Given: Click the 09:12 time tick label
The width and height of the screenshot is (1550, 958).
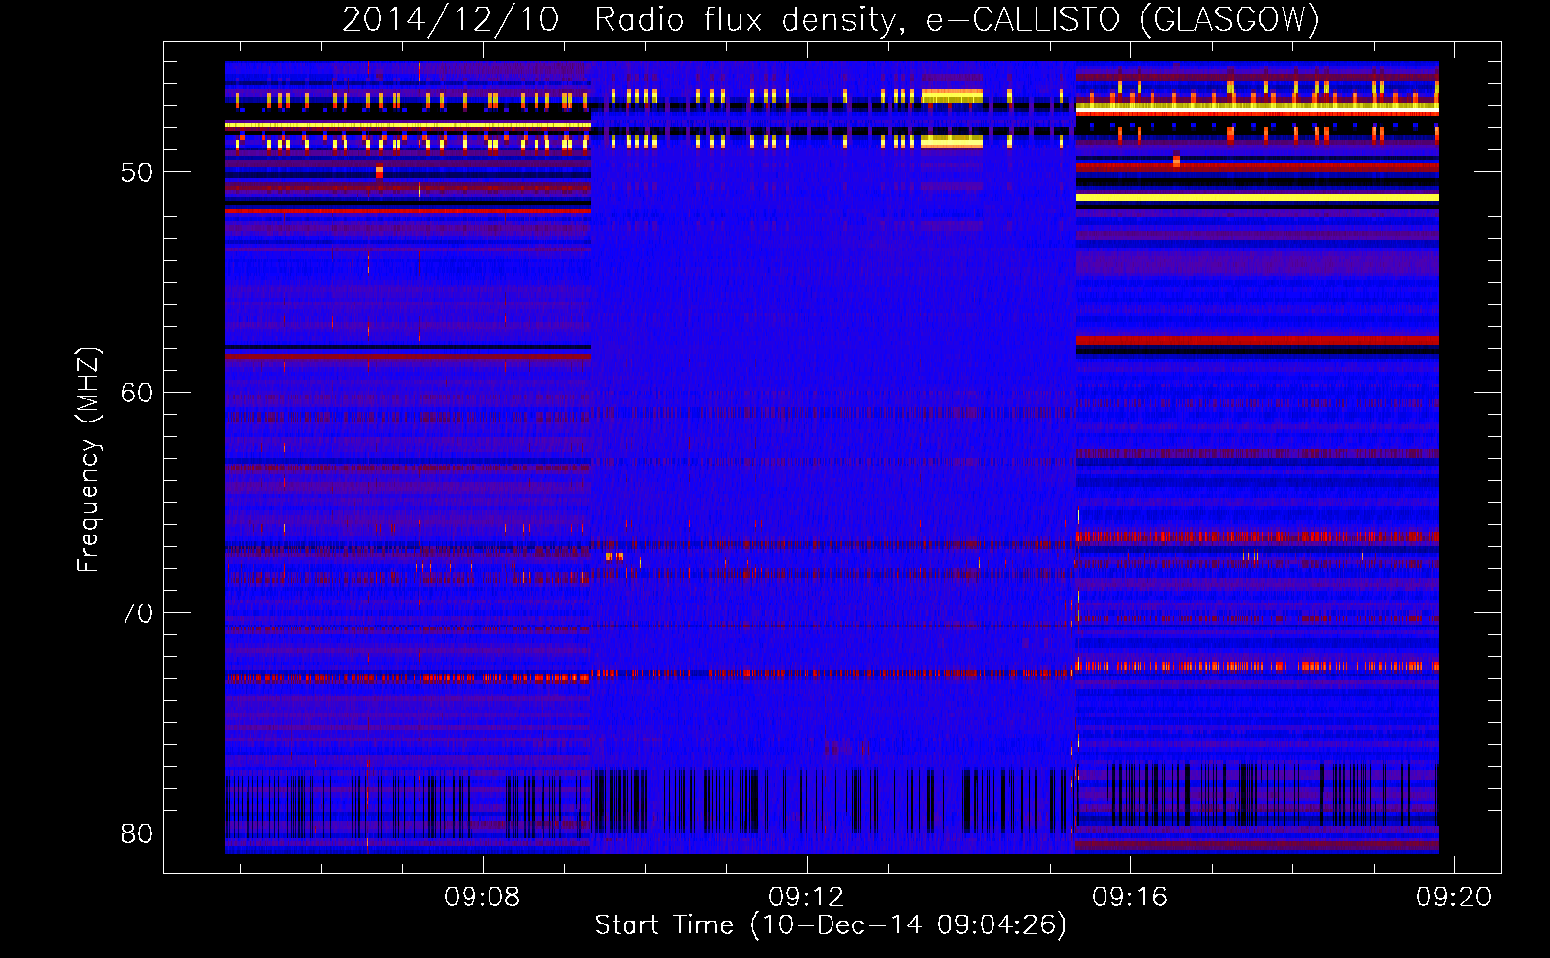Looking at the screenshot, I should point(807,897).
